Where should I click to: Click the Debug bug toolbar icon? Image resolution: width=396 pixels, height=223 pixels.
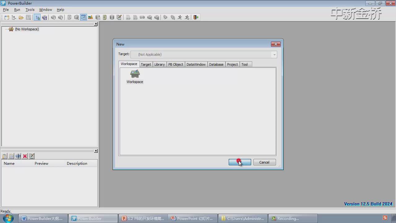(x=166, y=17)
